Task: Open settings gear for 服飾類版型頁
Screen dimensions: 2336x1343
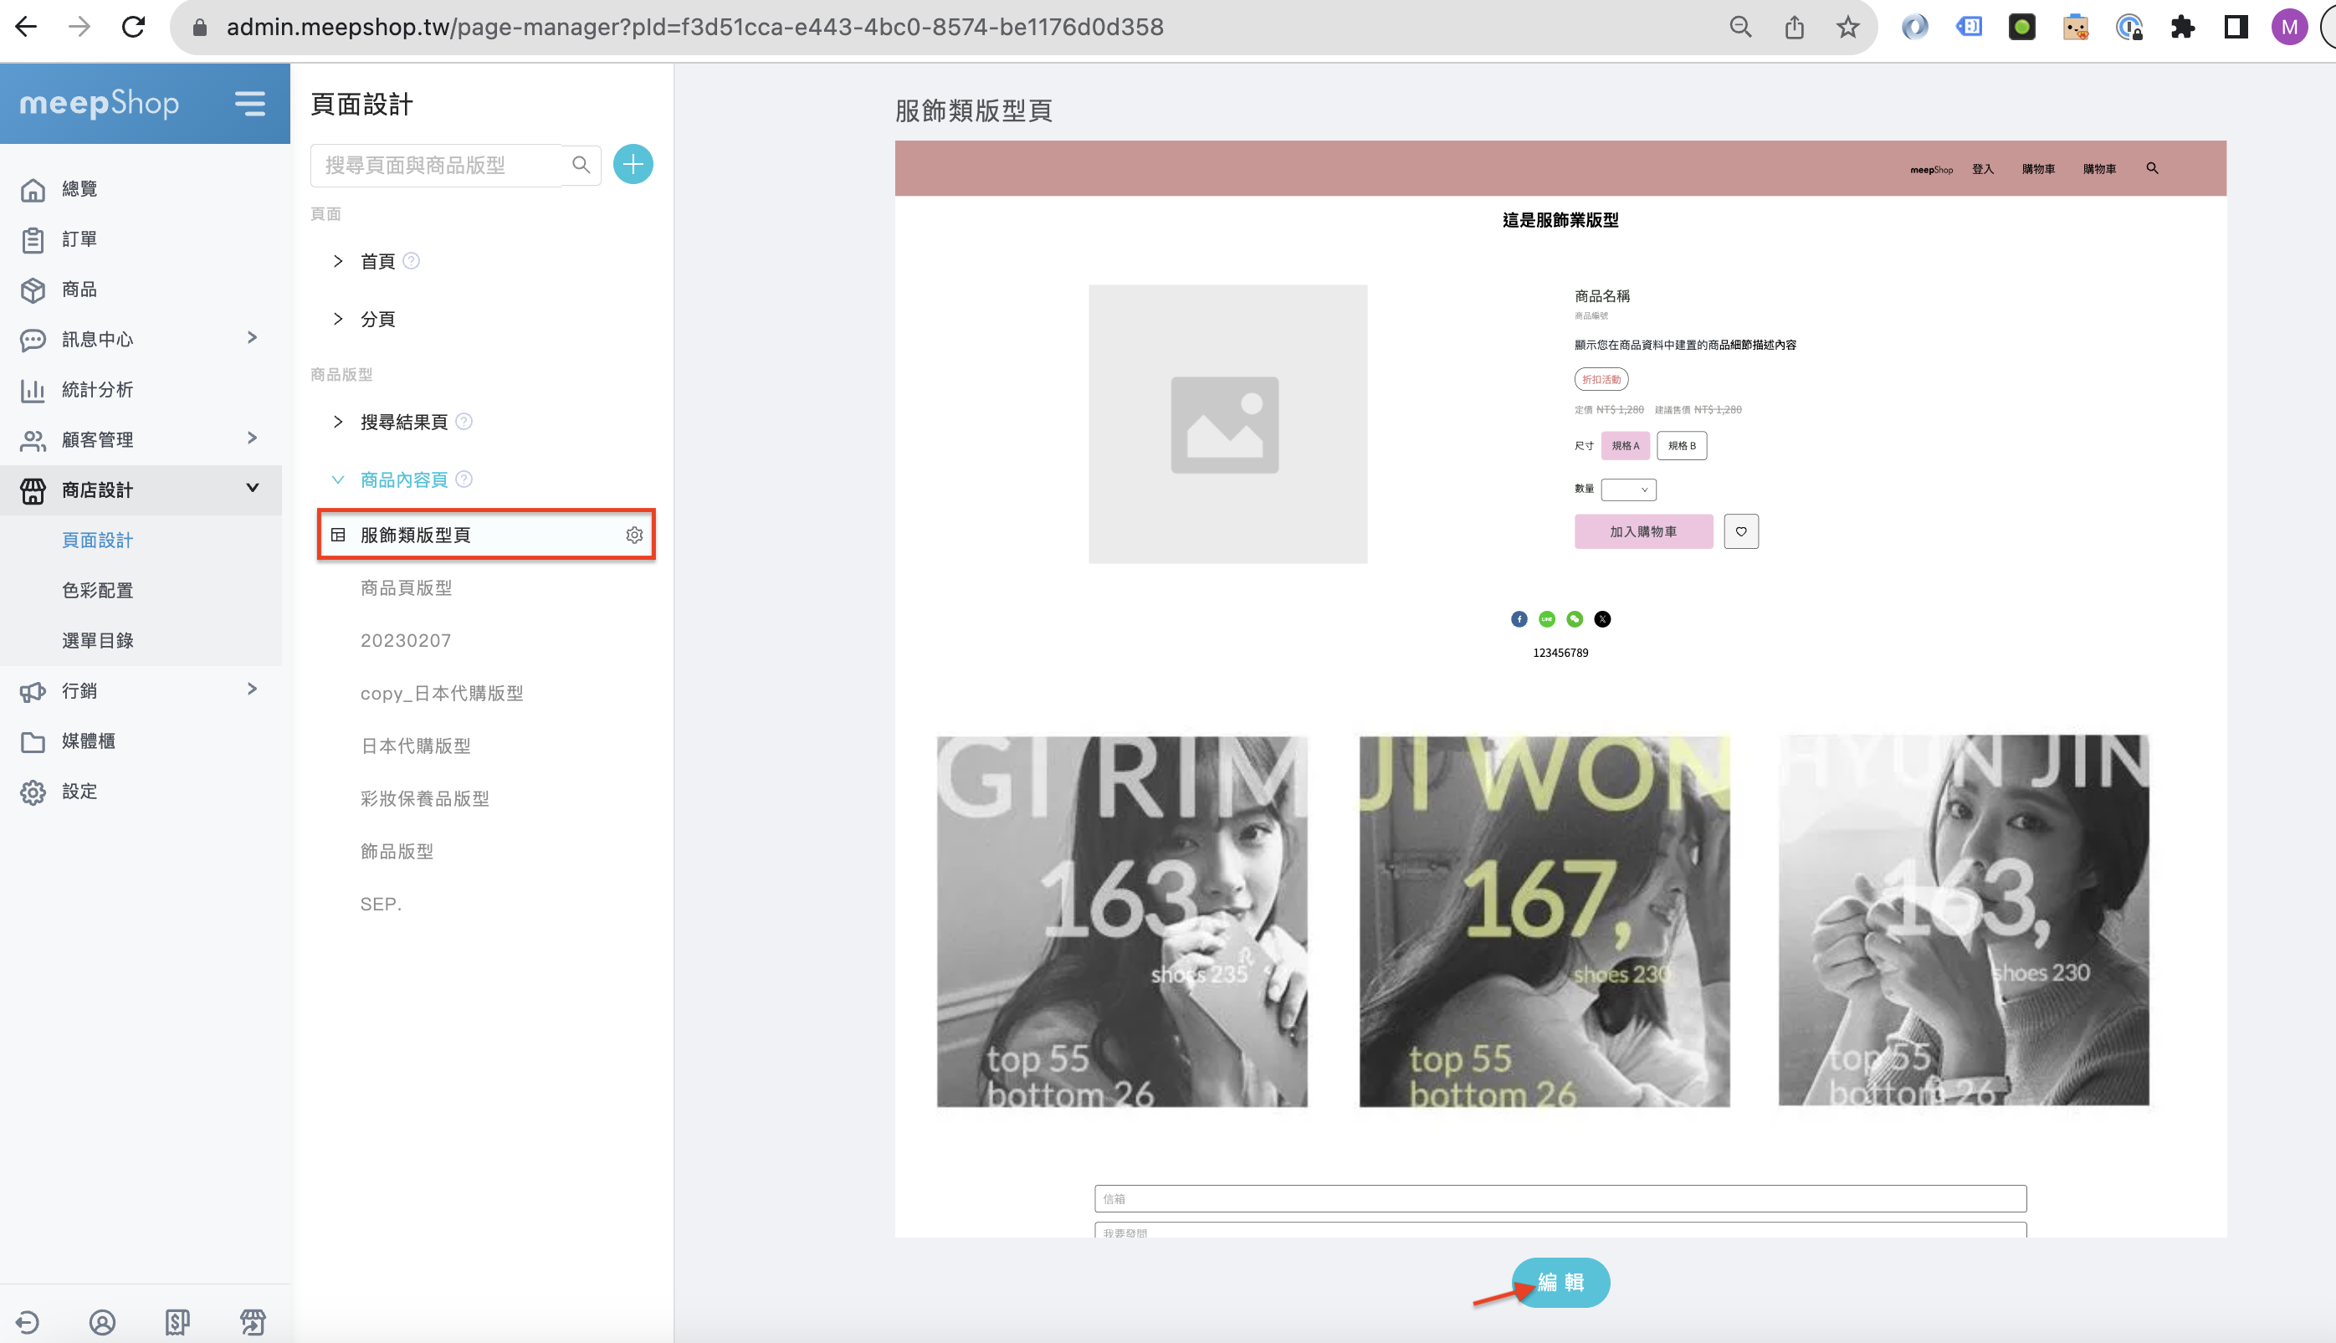Action: tap(634, 535)
